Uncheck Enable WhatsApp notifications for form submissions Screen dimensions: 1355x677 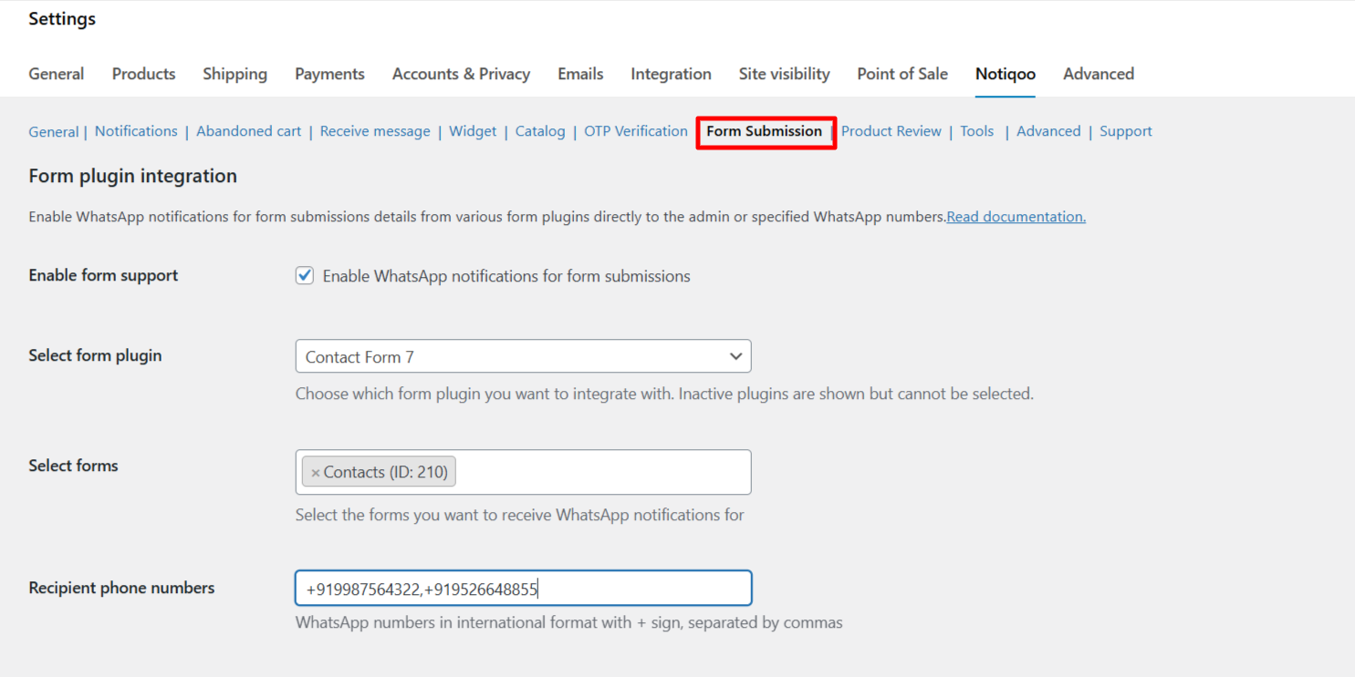305,276
